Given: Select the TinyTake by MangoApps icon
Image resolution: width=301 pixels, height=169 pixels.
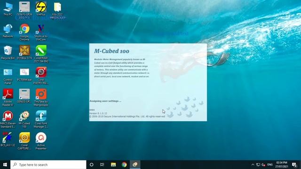Looking at the screenshot, I should pyautogui.click(x=41, y=98).
